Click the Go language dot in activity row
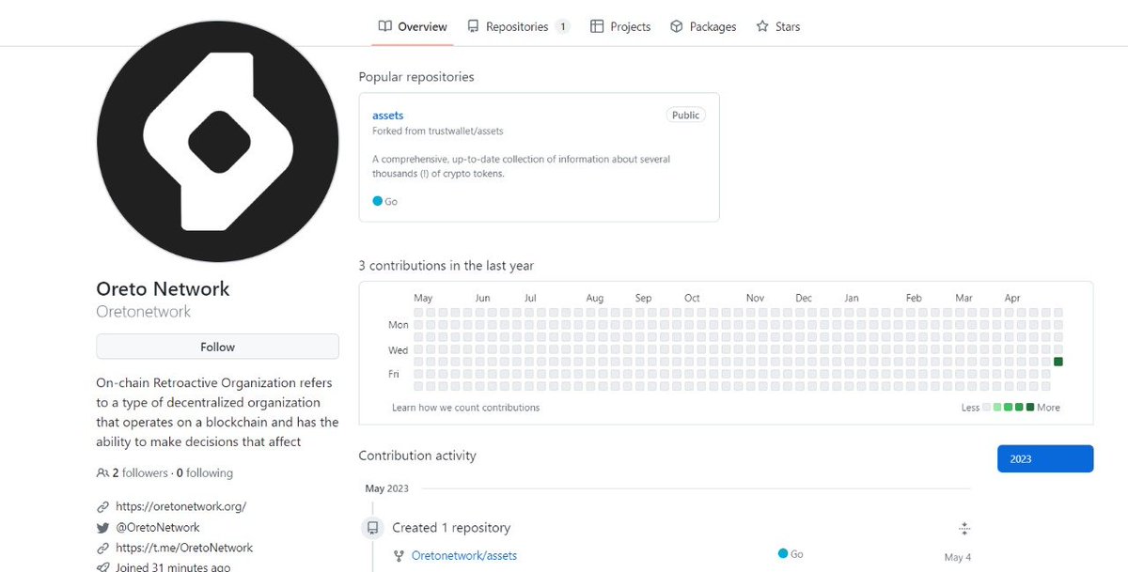The height and width of the screenshot is (572, 1128). 783,554
